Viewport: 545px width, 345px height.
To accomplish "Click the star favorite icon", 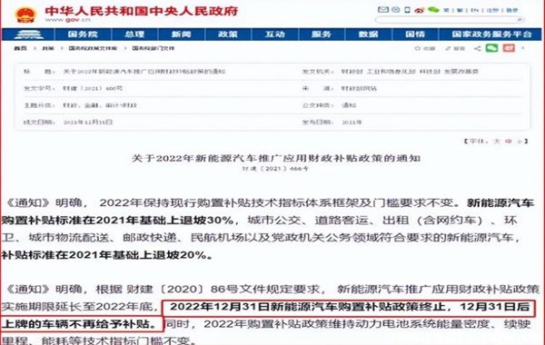I will click(418, 48).
